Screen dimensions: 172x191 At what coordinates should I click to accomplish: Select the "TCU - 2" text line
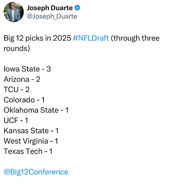(x=17, y=89)
